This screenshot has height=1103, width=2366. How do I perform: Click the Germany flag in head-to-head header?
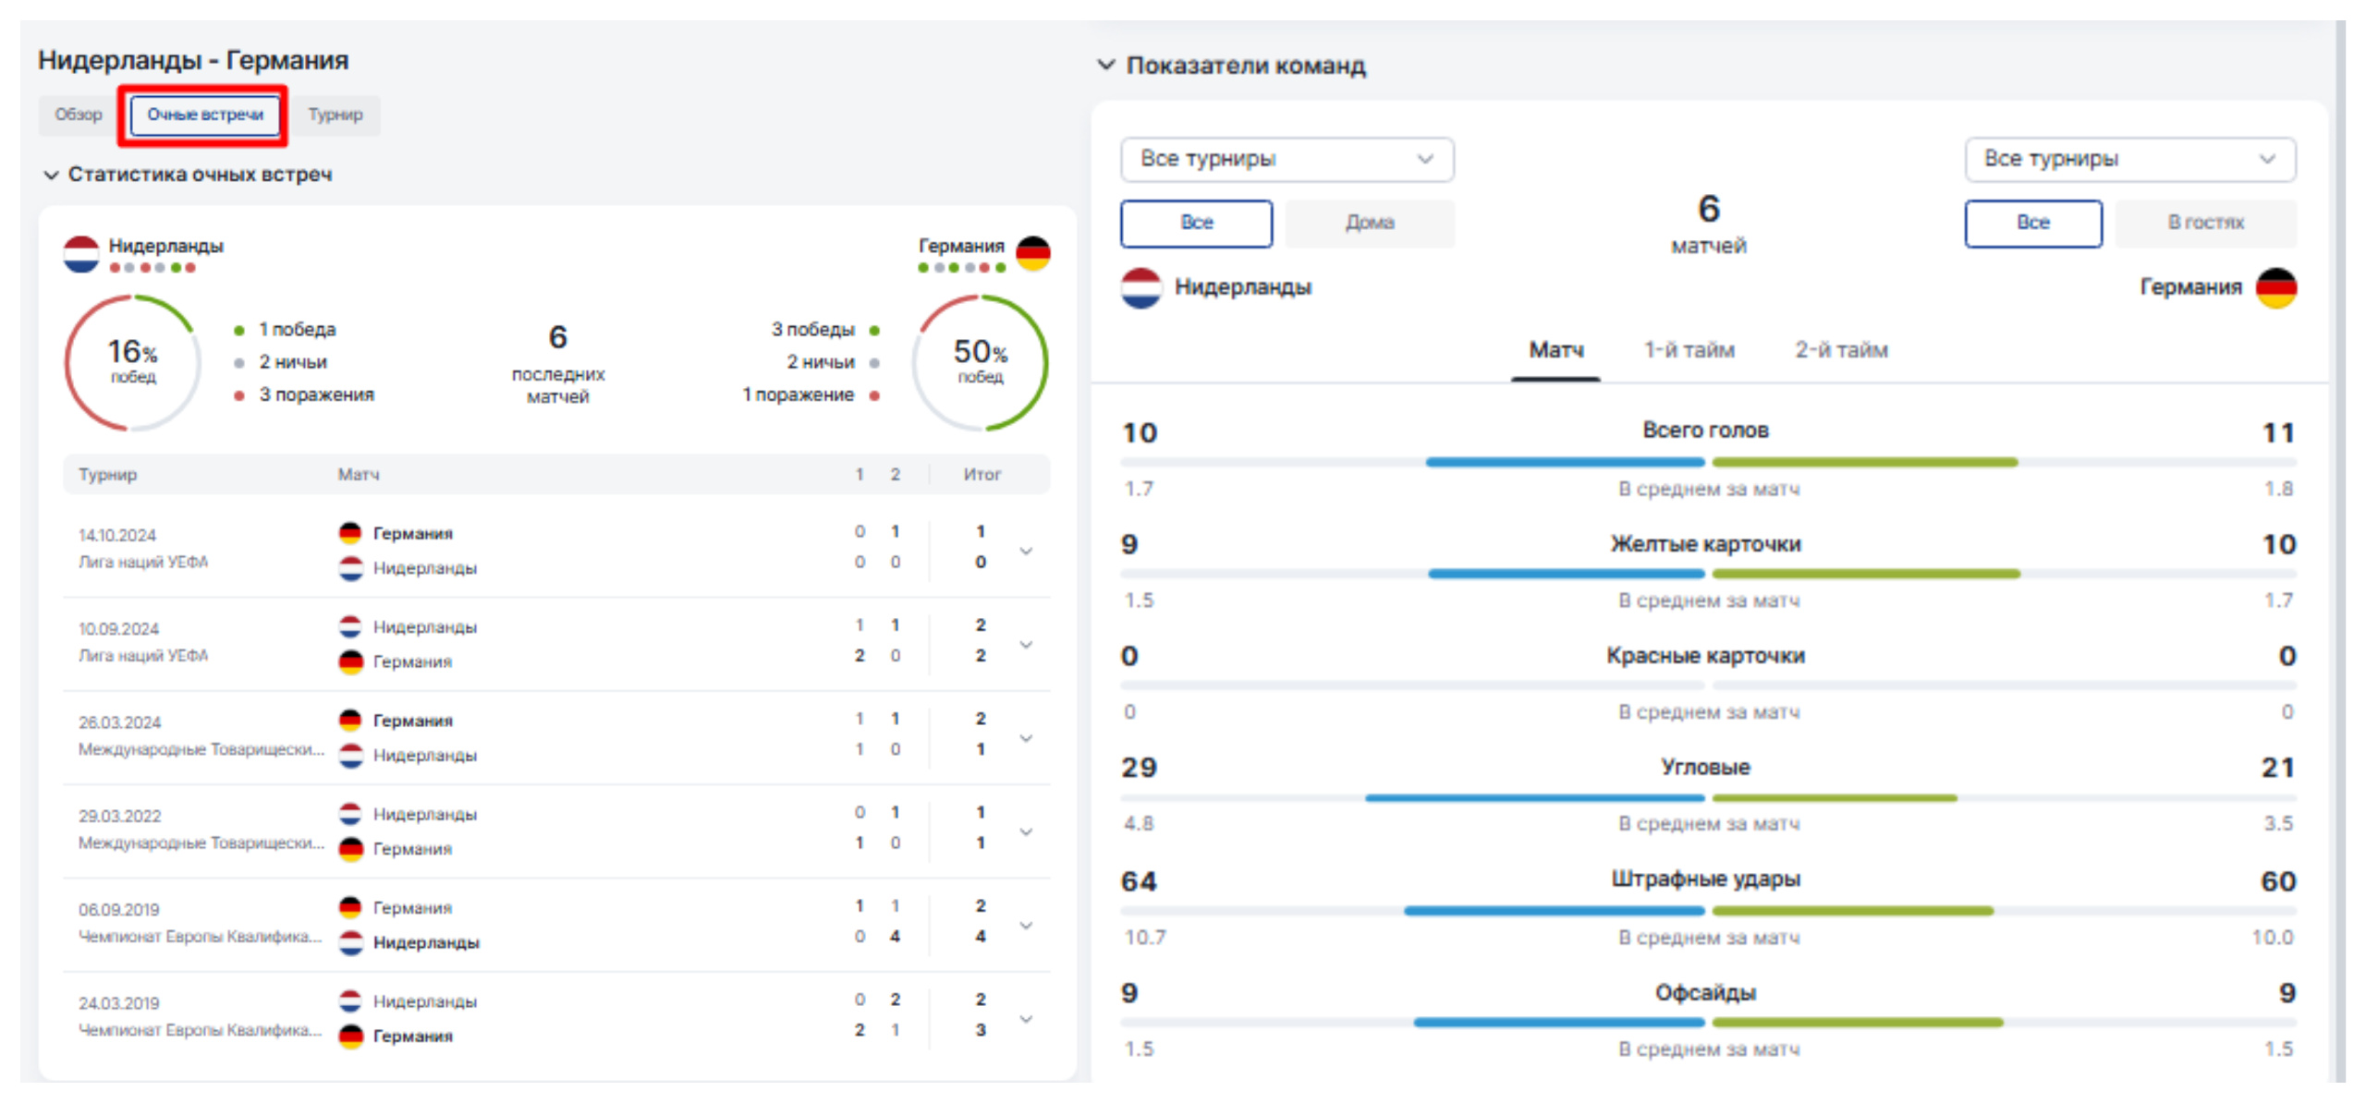pyautogui.click(x=1032, y=254)
